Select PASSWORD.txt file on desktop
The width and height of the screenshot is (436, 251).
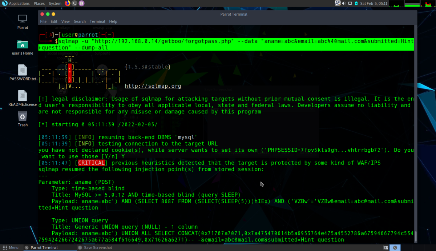click(x=23, y=73)
